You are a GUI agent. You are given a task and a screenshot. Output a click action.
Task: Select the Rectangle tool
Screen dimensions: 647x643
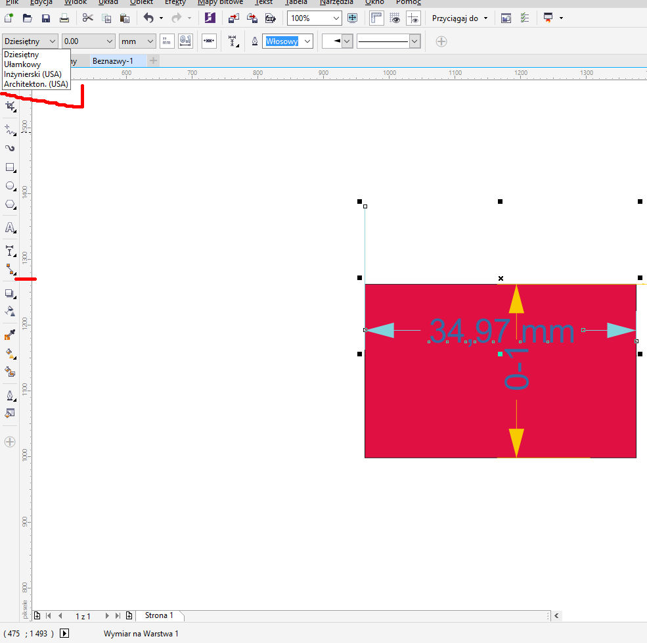pyautogui.click(x=10, y=167)
